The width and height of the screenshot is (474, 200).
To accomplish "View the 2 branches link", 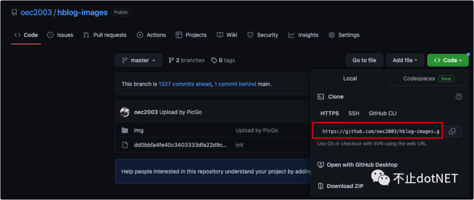I will [187, 61].
